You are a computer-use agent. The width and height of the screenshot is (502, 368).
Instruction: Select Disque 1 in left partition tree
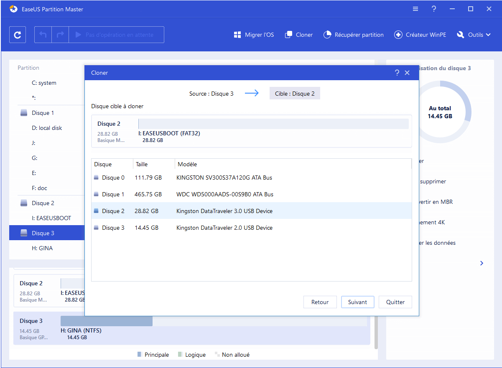tap(47, 113)
